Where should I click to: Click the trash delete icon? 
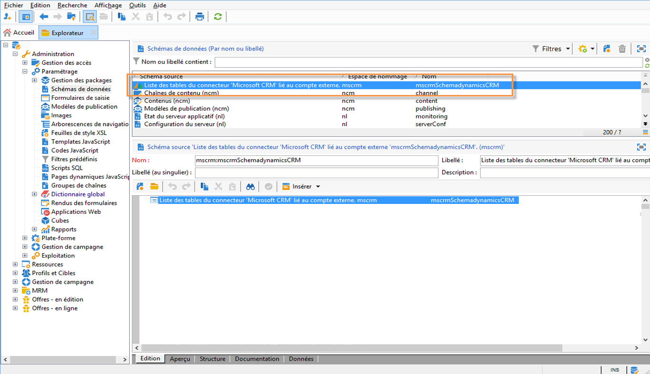(622, 48)
